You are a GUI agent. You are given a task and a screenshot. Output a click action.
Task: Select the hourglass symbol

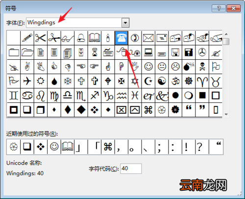click(95, 52)
